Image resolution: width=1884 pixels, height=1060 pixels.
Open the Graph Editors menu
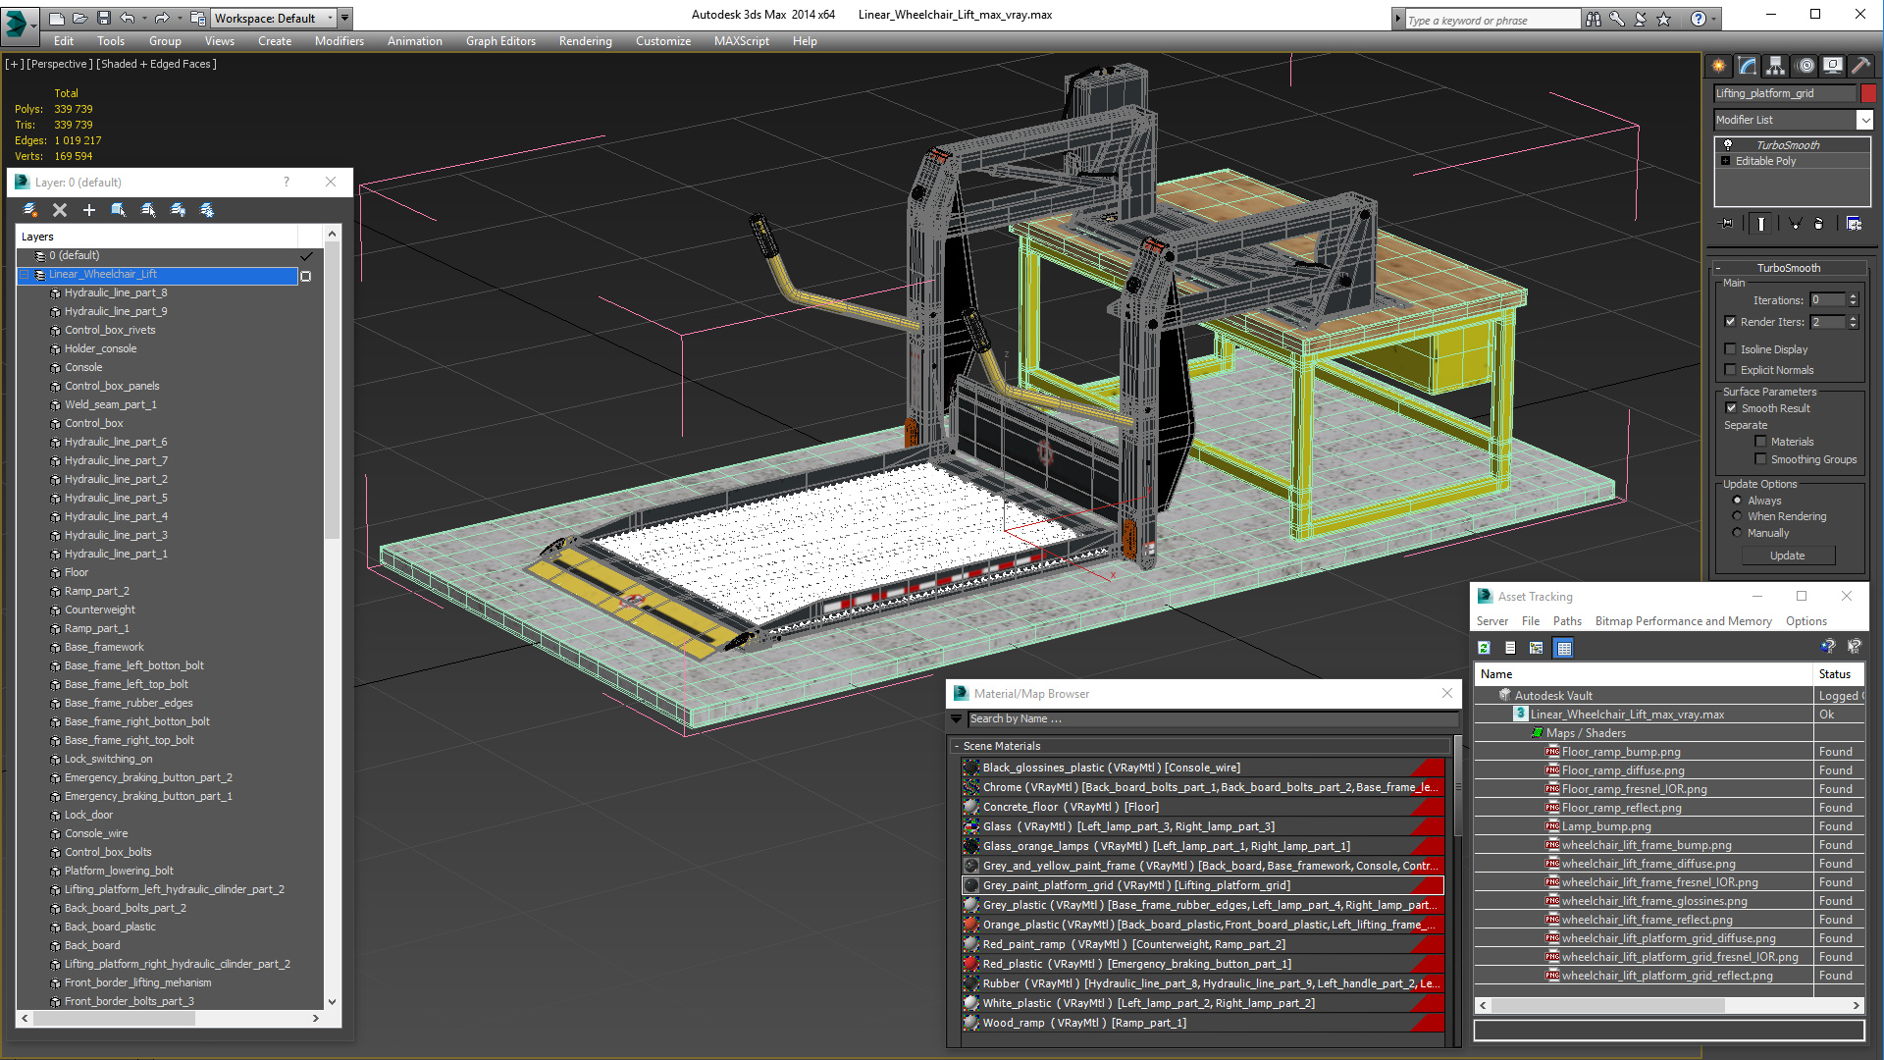pyautogui.click(x=500, y=41)
